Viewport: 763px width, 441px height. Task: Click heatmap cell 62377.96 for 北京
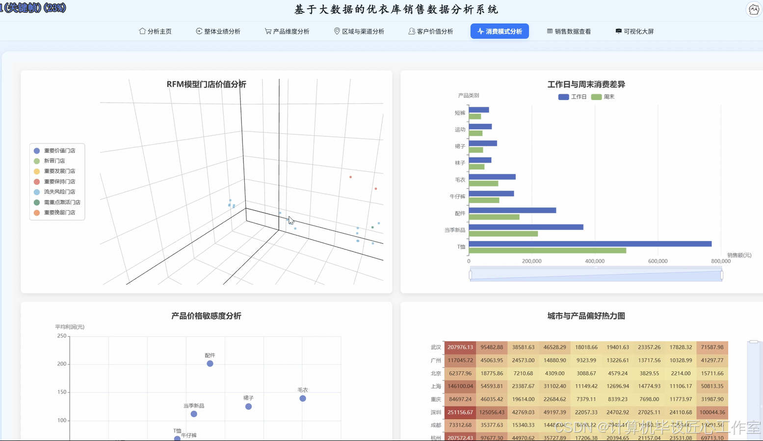(460, 373)
